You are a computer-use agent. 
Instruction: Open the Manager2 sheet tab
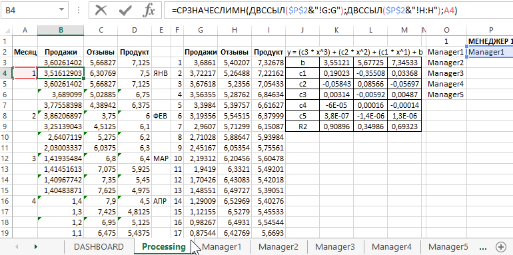point(278,246)
